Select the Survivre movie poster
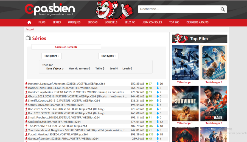247x142 pixels. point(185,103)
